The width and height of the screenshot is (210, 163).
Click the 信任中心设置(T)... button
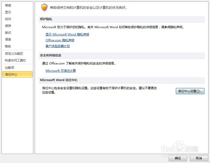(190, 91)
